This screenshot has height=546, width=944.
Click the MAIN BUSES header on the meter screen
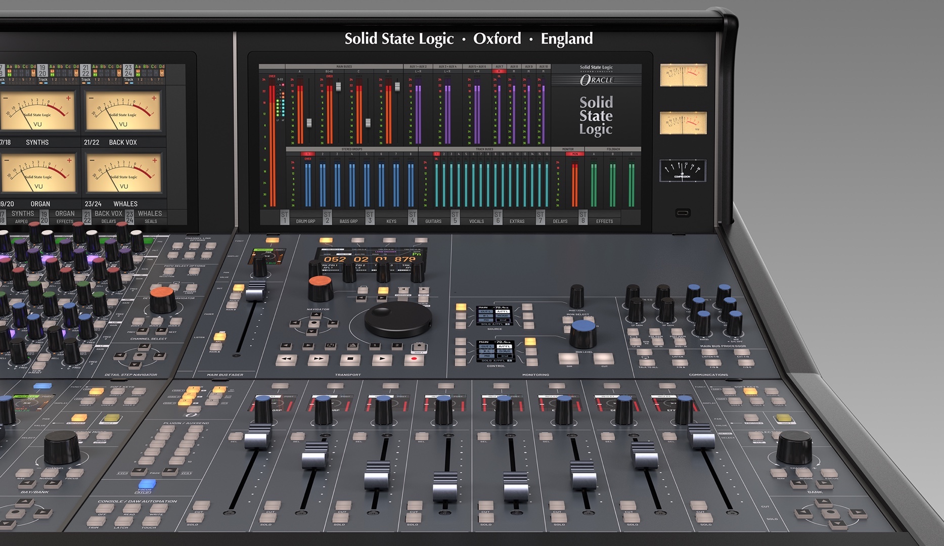pos(344,67)
